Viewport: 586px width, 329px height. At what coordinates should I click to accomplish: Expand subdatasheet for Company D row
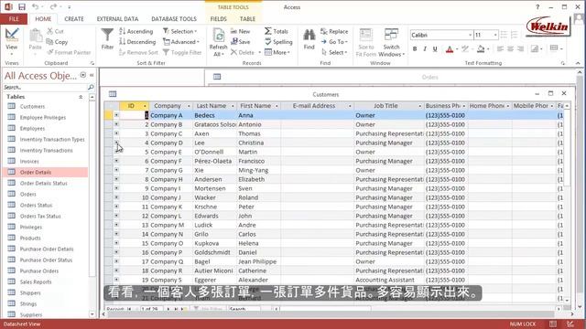pos(116,143)
